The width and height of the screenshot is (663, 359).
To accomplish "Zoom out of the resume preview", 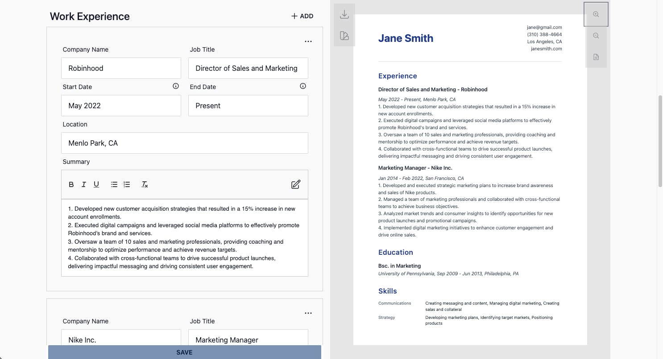I will (596, 36).
